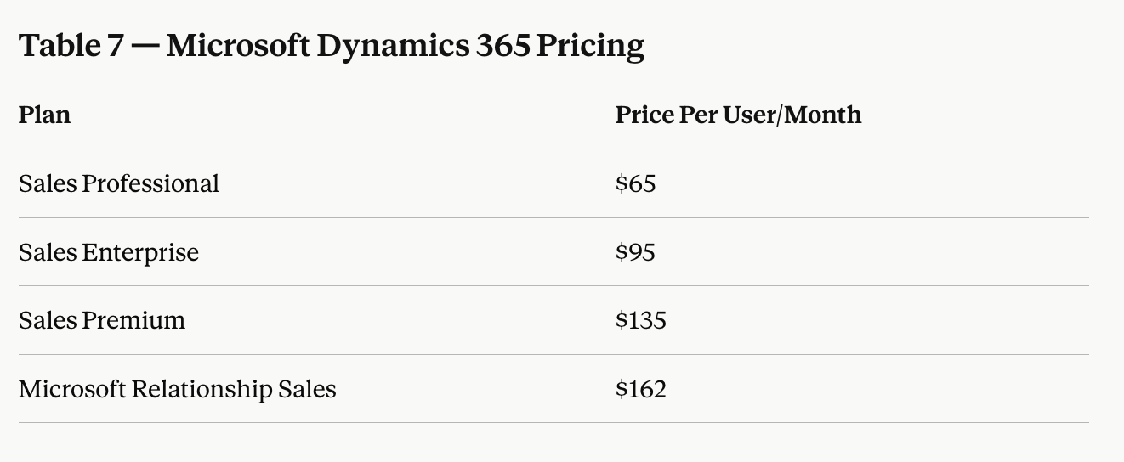
Task: Click the number 365 in the heading
Action: point(502,46)
